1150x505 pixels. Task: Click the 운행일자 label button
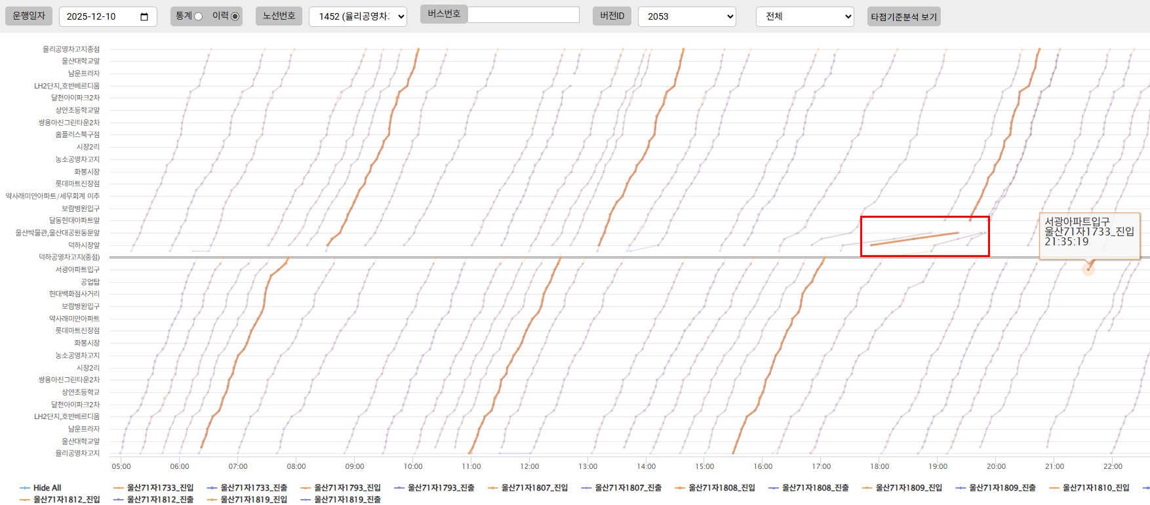29,16
